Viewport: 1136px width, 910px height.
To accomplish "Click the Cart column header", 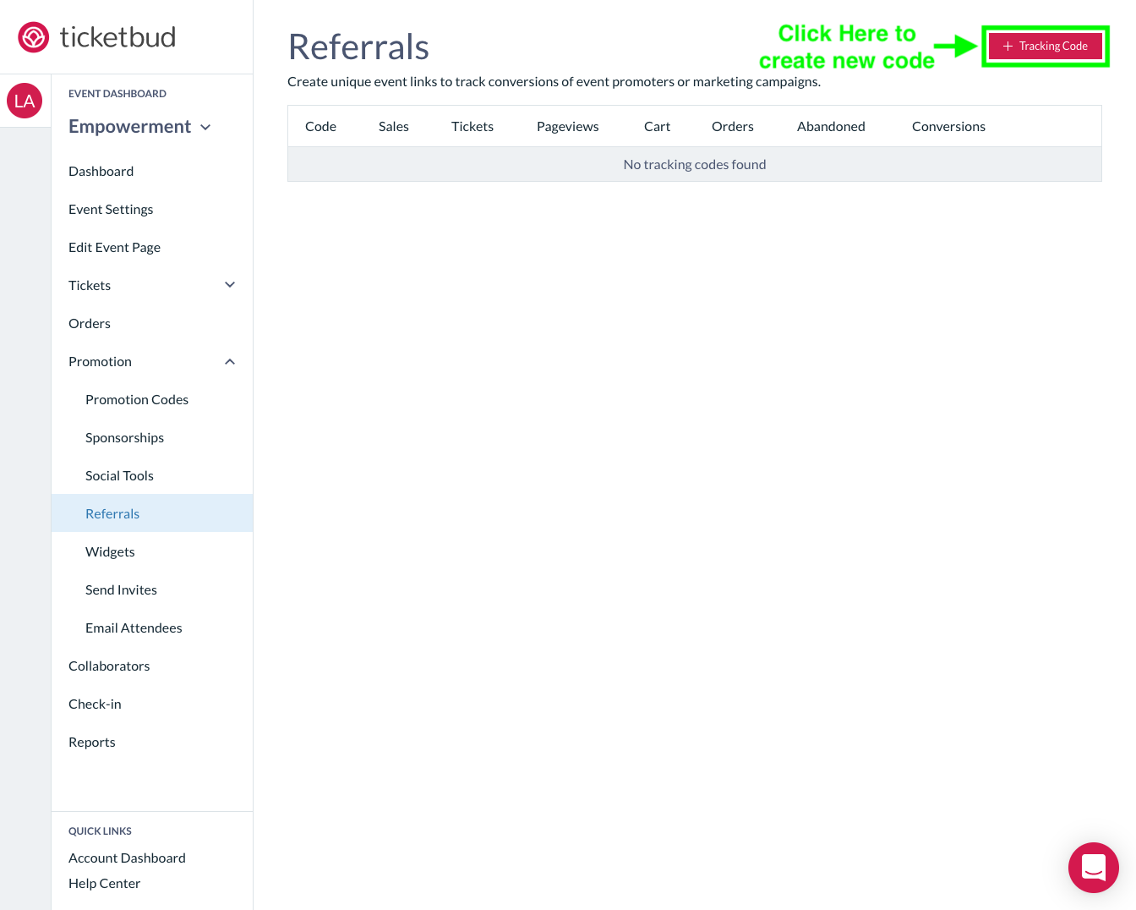I will click(658, 126).
